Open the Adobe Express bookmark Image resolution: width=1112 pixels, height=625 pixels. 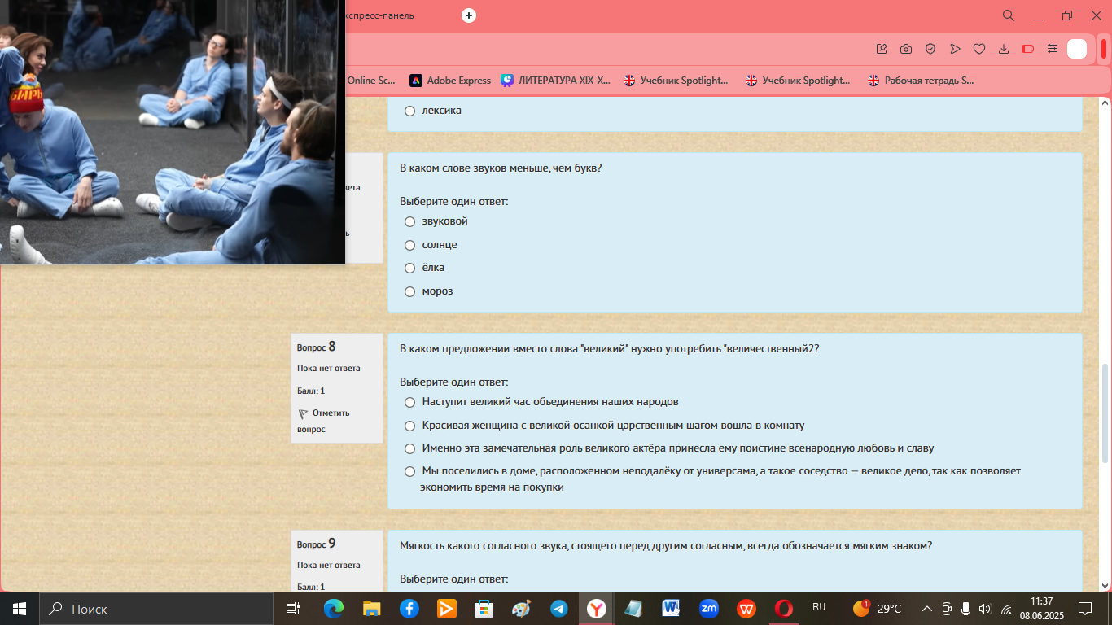(450, 81)
